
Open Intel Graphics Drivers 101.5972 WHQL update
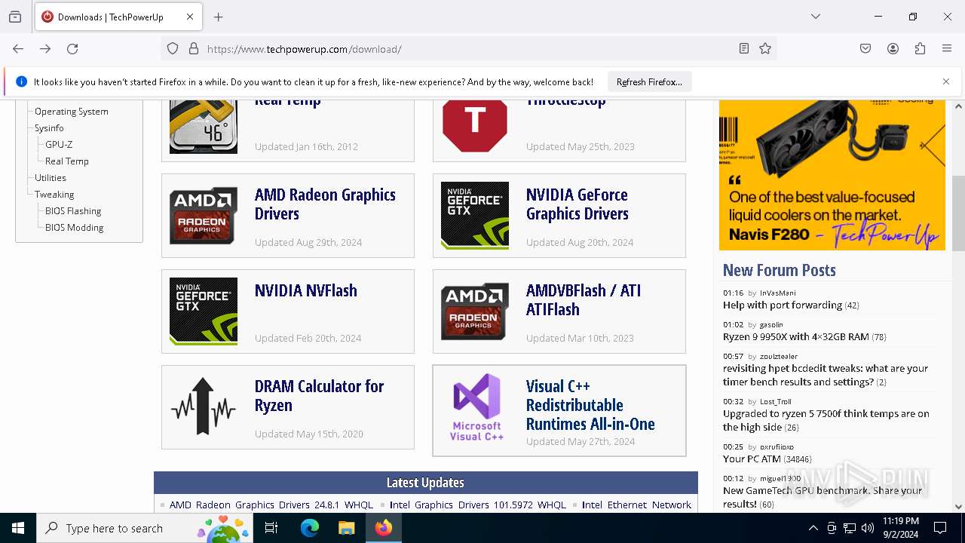478,505
